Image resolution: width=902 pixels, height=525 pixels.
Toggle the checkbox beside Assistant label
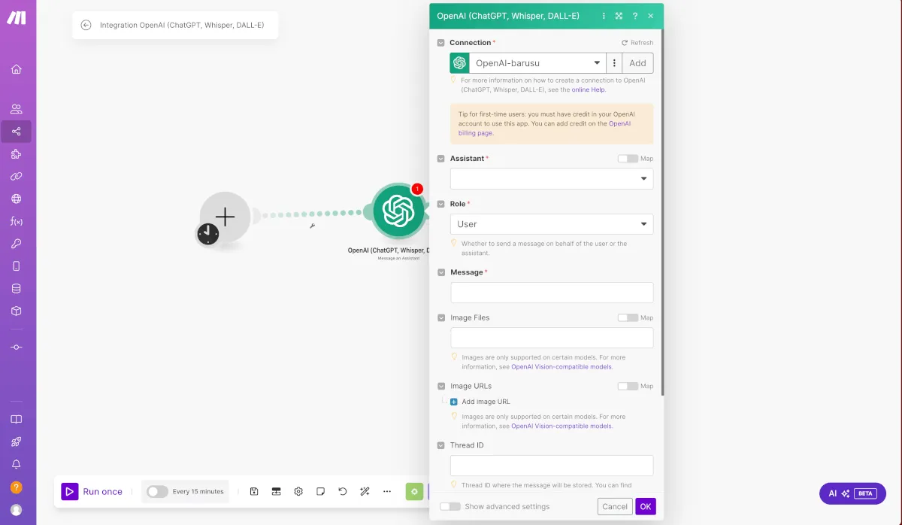(441, 159)
